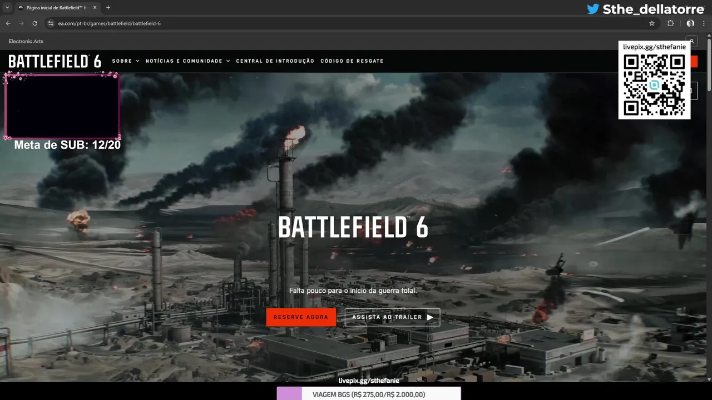
Task: Open CÓDIGO DE RESGATE
Action: click(x=352, y=61)
